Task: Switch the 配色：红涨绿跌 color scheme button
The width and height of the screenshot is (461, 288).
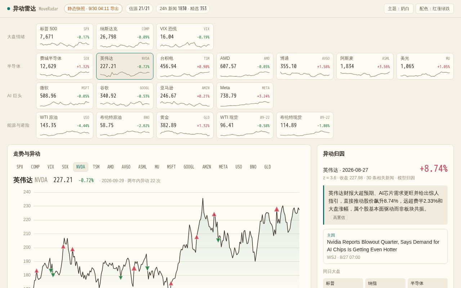Action: point(435,9)
